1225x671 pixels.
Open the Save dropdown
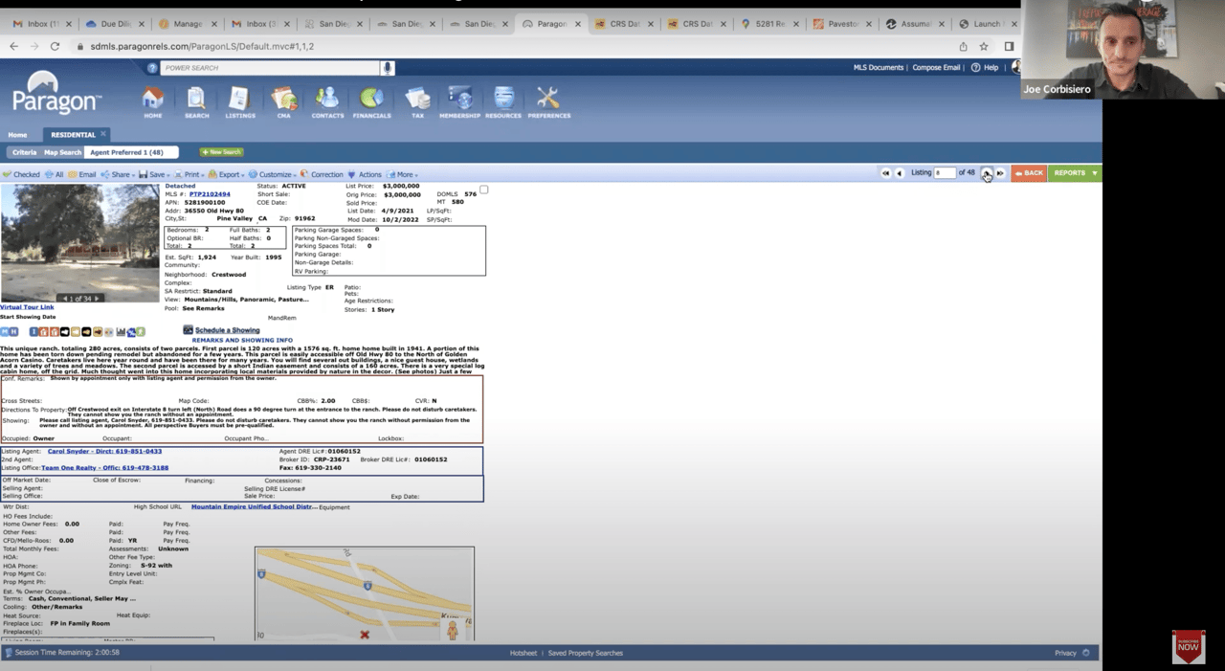click(x=154, y=175)
